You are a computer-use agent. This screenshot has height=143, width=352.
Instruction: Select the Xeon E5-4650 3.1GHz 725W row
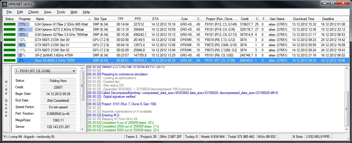coord(176,60)
